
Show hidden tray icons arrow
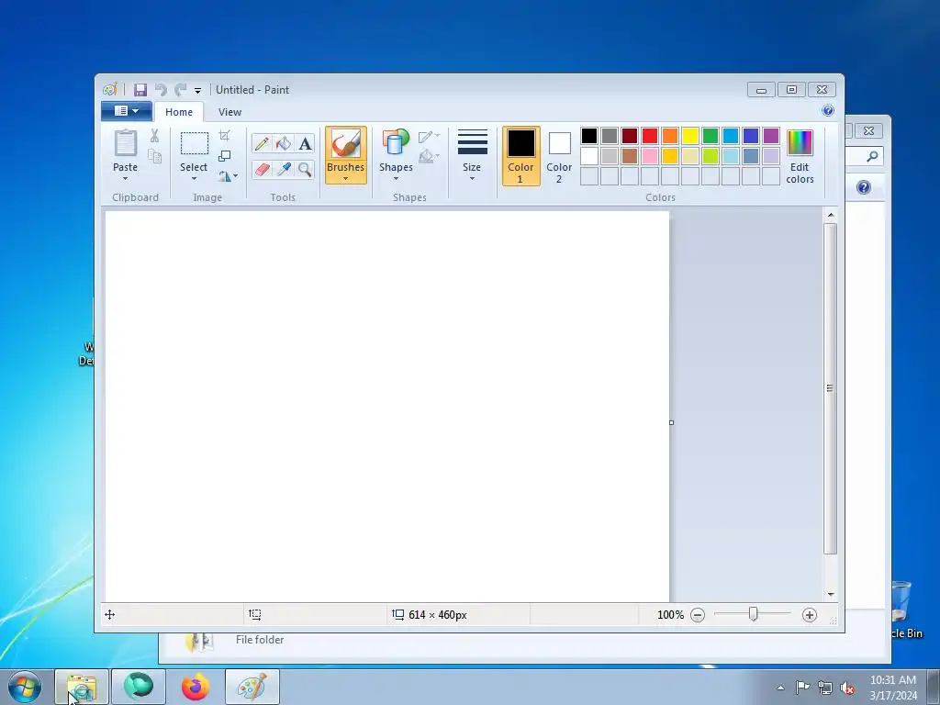click(780, 688)
